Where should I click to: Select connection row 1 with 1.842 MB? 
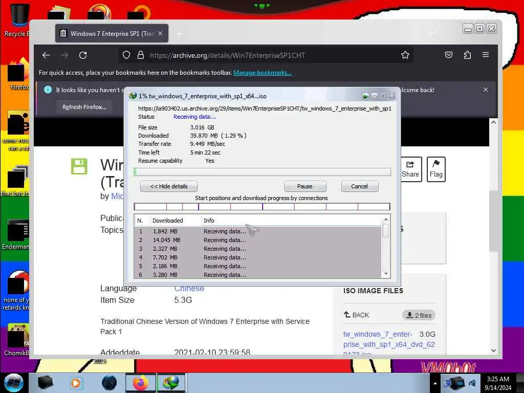click(257, 231)
